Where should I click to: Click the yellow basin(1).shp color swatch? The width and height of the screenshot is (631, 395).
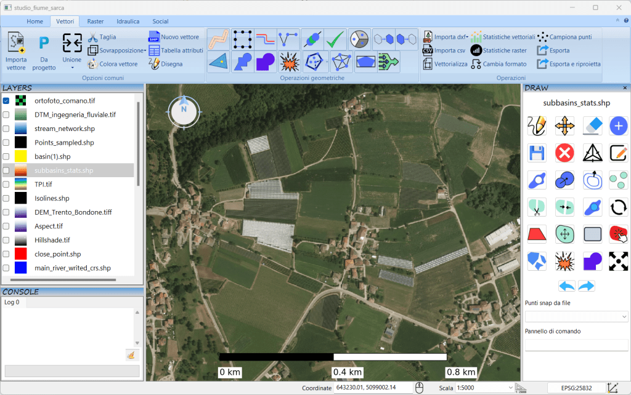(x=20, y=156)
